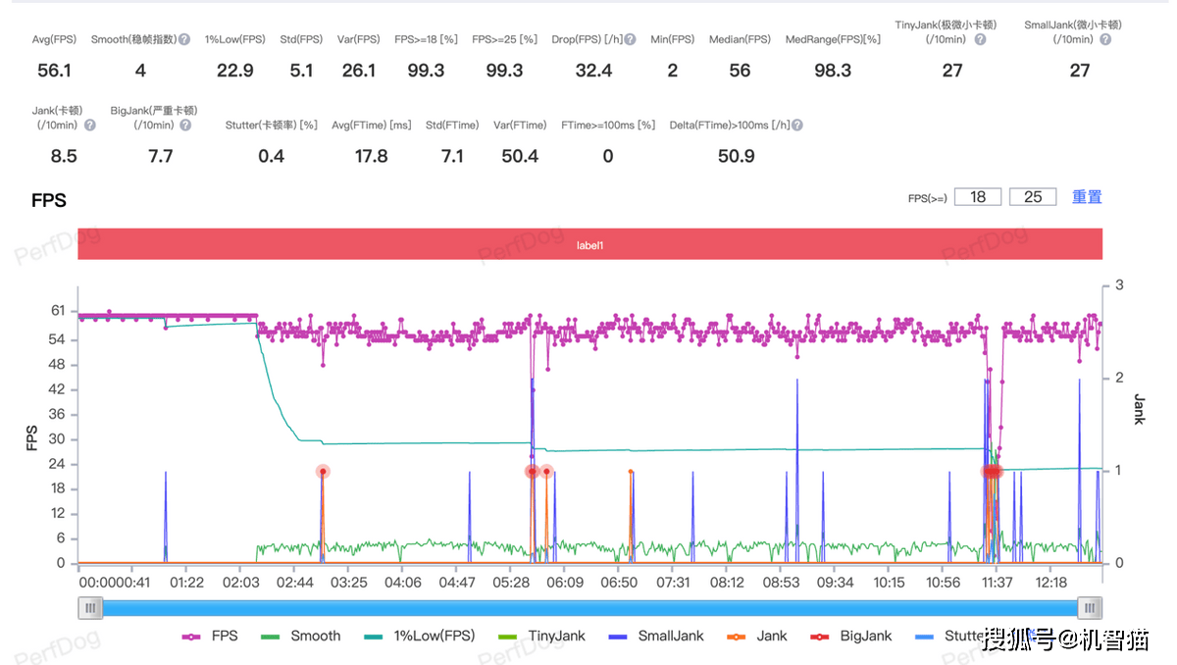Toggle the TinyJank legend item

[x=541, y=636]
